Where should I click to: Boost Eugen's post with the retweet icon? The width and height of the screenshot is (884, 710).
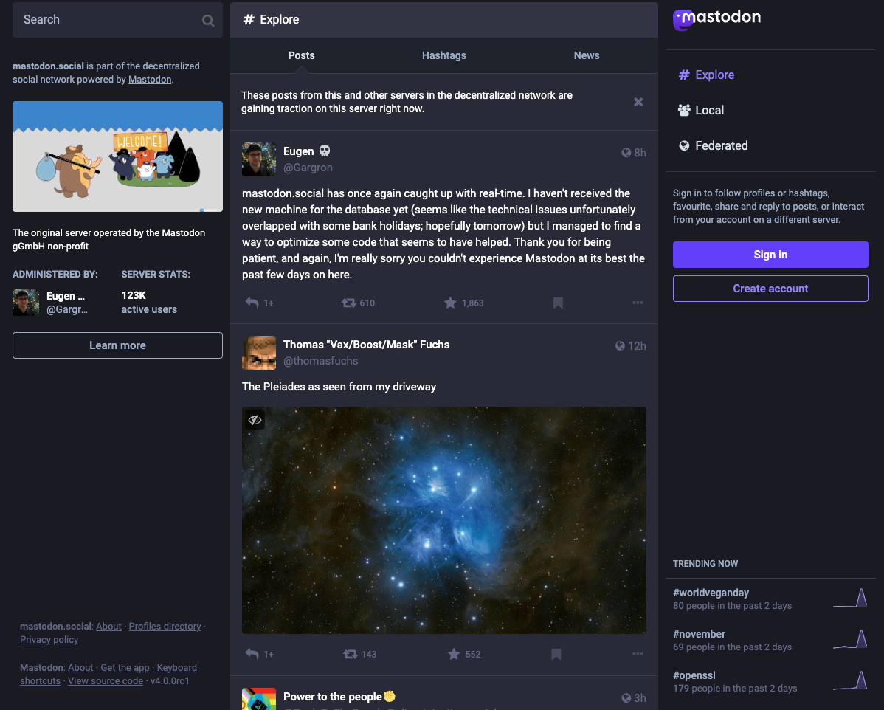tap(349, 303)
